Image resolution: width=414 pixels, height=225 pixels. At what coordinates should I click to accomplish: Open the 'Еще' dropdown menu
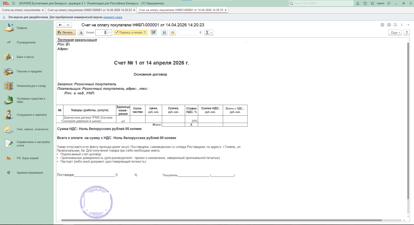click(x=395, y=32)
